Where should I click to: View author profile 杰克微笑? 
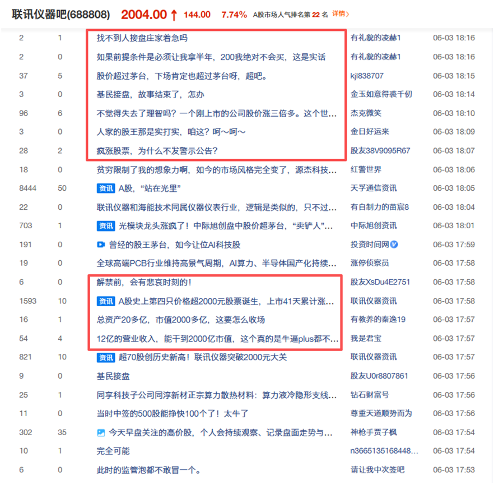(366, 113)
